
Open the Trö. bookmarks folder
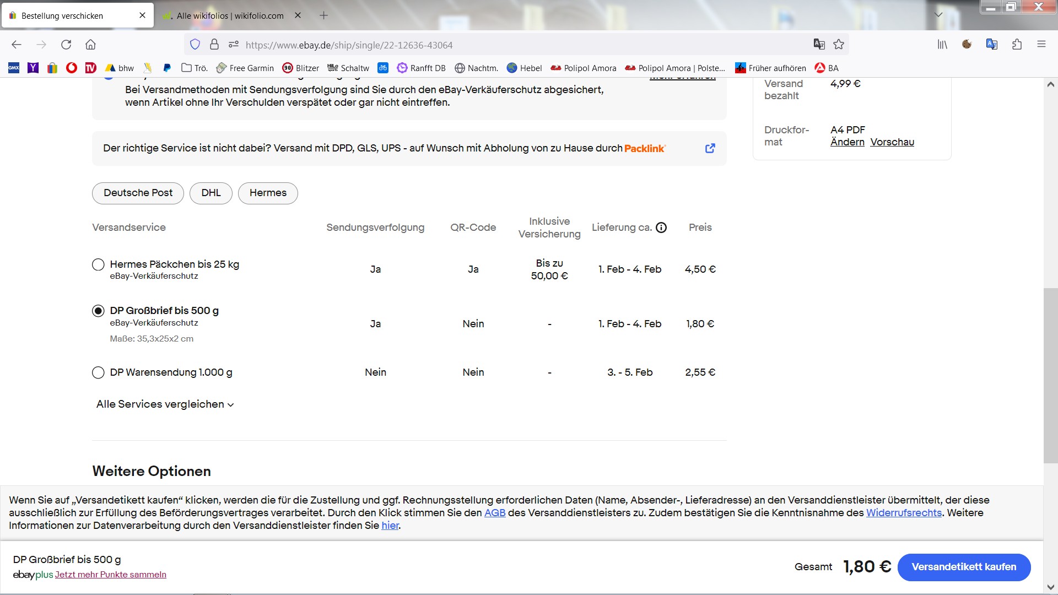pyautogui.click(x=195, y=68)
